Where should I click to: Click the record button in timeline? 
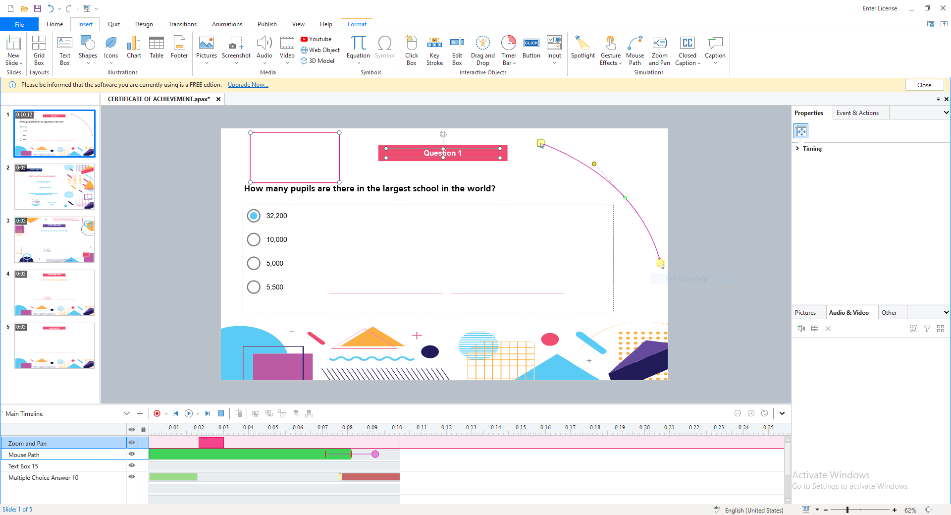pyautogui.click(x=157, y=413)
